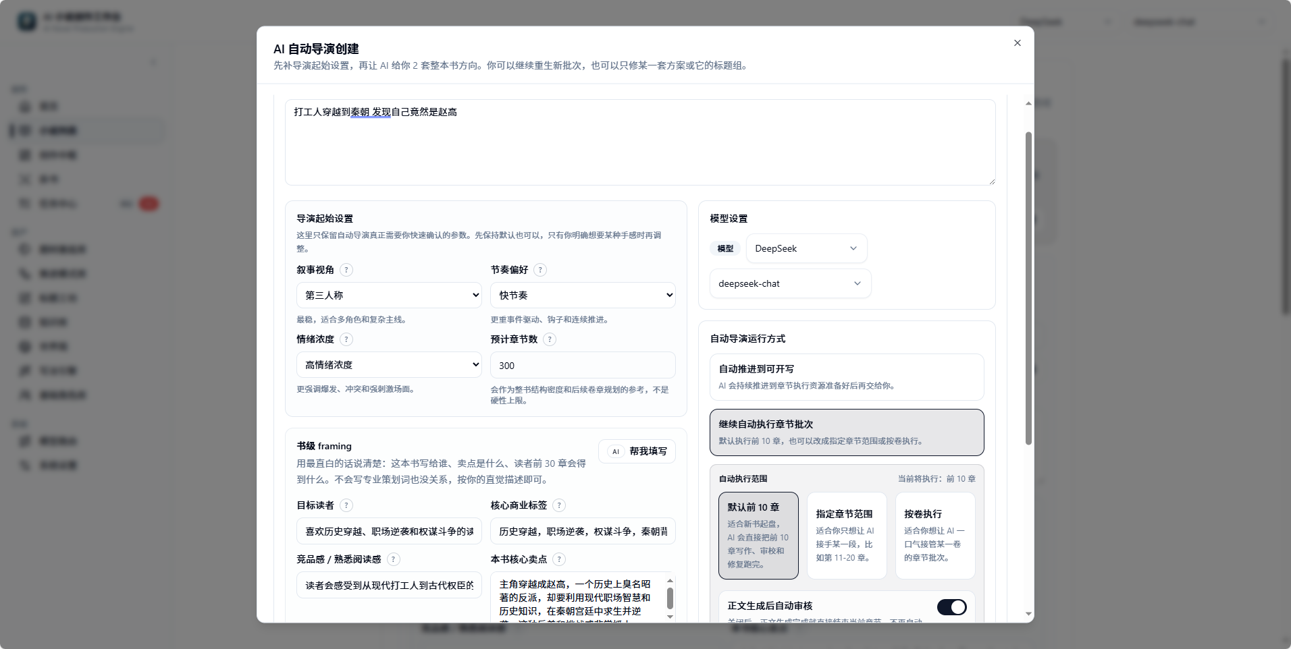Open the 目标读者 help icon
1291x649 pixels.
tap(346, 505)
